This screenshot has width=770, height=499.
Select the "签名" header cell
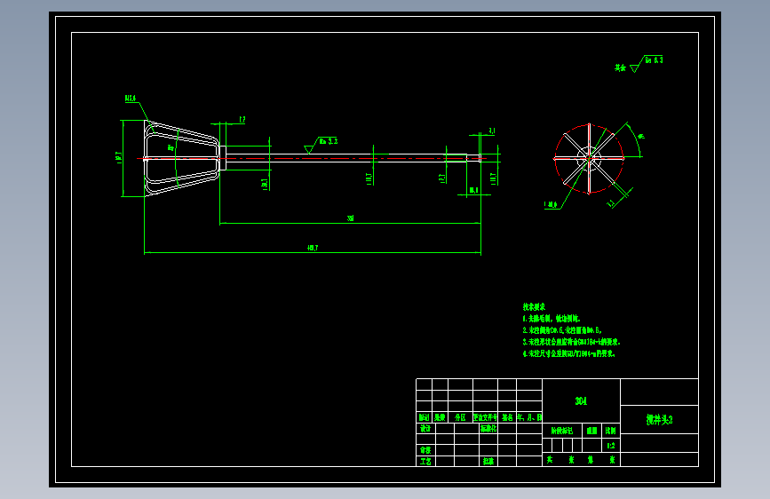[507, 417]
